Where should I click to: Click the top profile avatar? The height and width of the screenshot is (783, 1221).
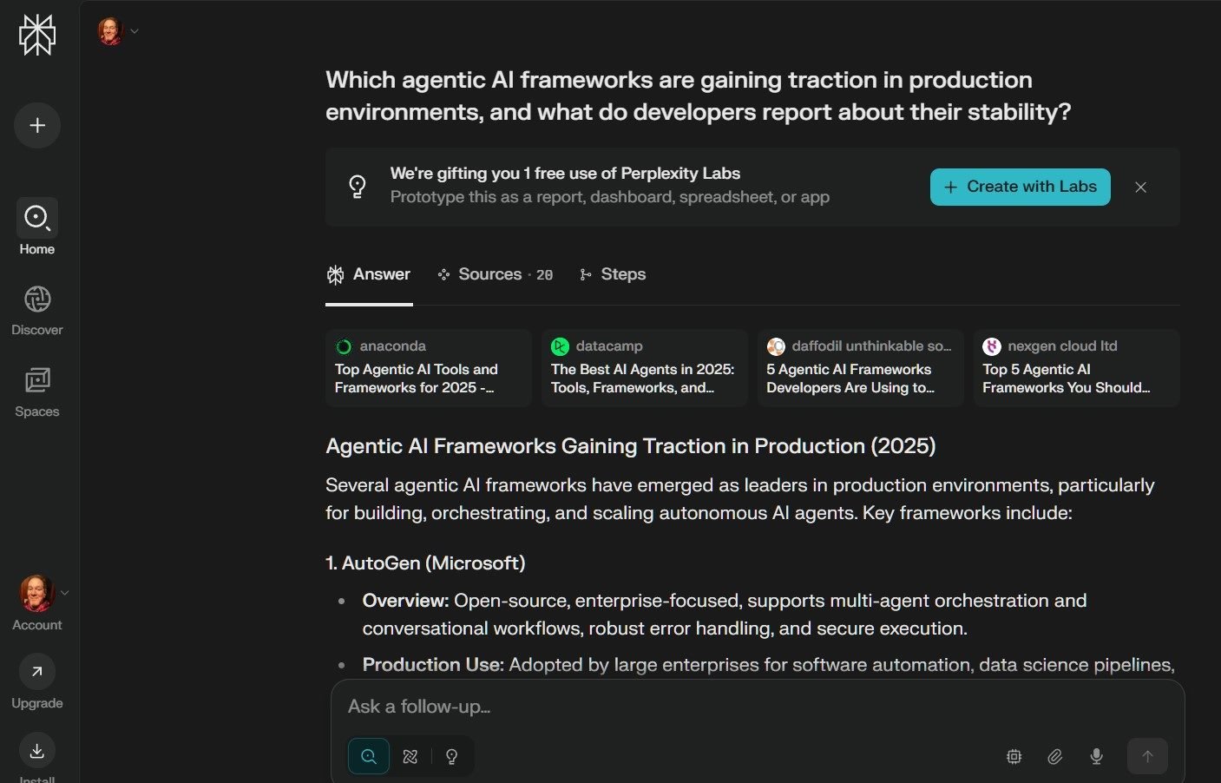point(110,31)
